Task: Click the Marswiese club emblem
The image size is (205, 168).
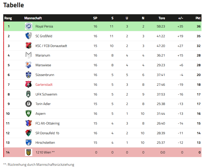Action: click(x=28, y=65)
